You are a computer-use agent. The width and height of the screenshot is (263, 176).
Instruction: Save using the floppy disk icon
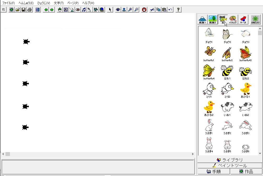[24, 10]
